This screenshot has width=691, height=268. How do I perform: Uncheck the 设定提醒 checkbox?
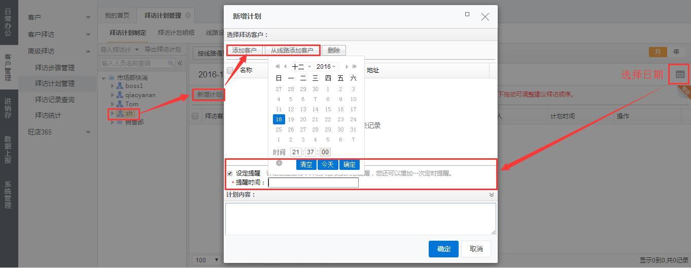pos(230,173)
